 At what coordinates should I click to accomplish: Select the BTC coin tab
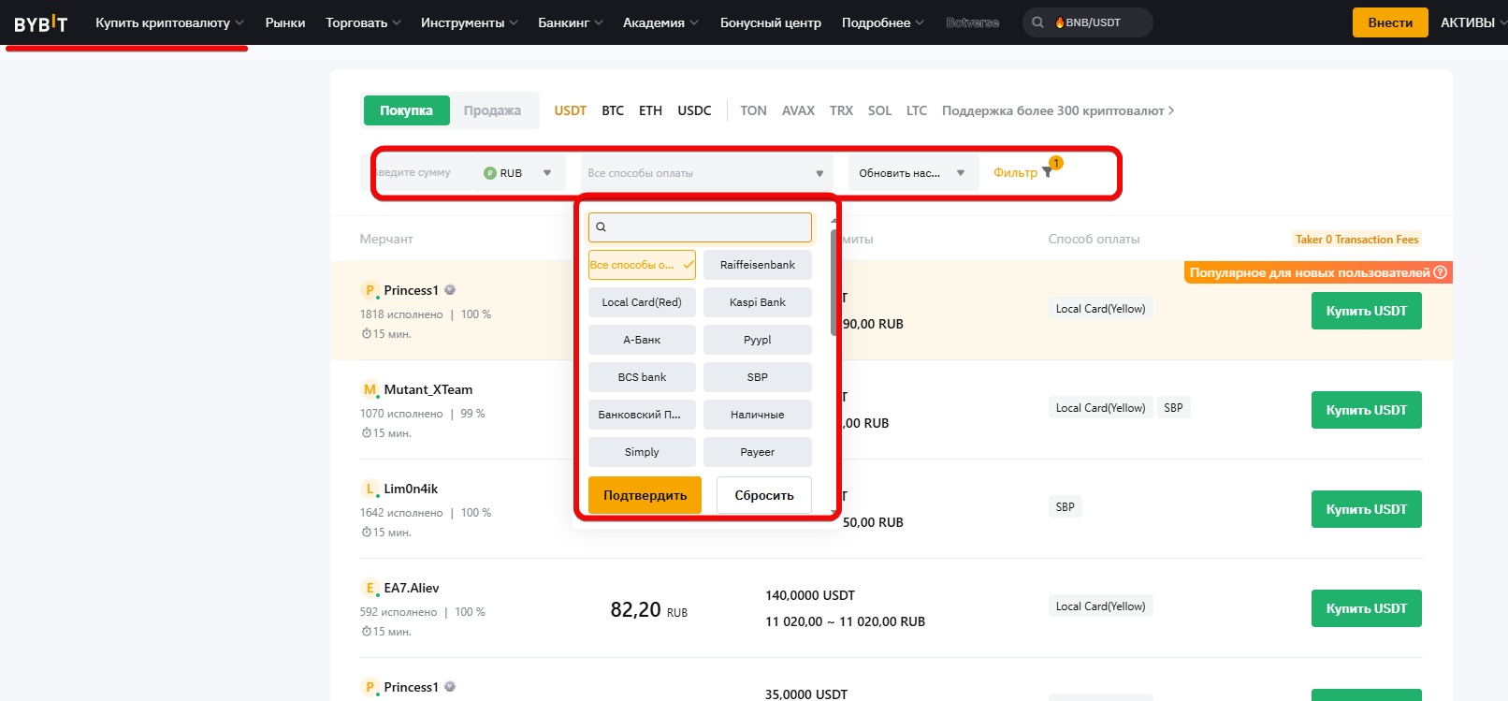pos(613,110)
